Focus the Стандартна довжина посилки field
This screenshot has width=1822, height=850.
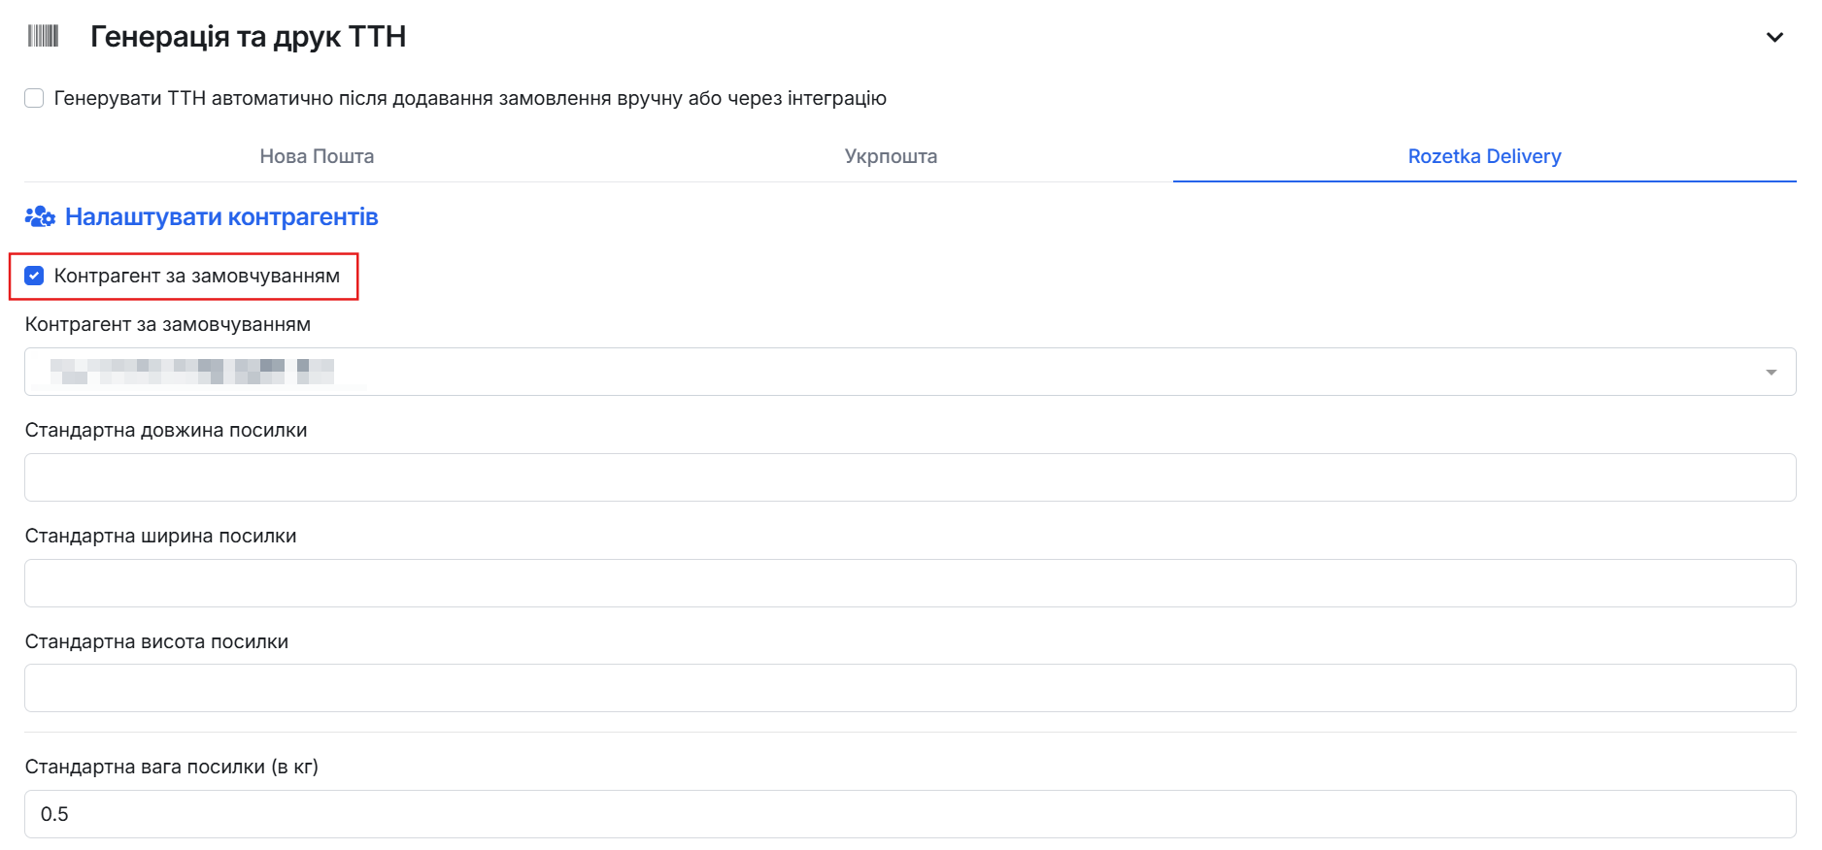pos(910,477)
